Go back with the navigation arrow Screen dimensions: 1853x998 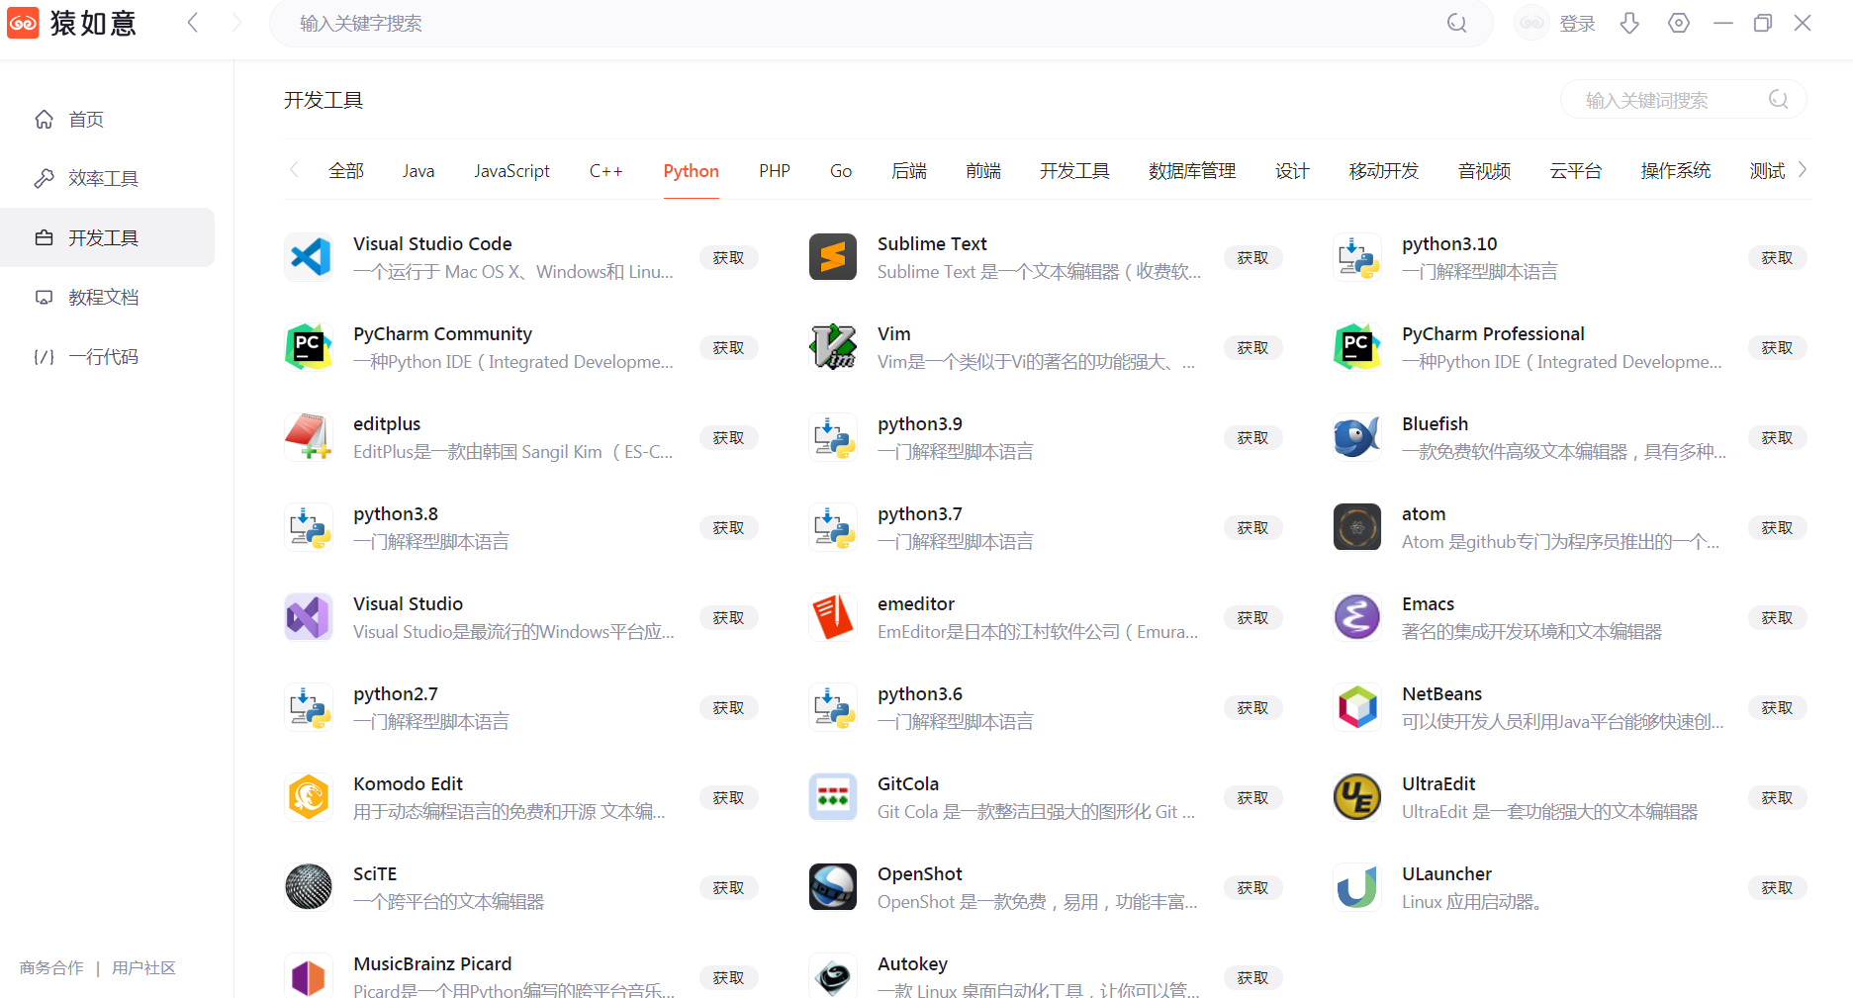[193, 23]
